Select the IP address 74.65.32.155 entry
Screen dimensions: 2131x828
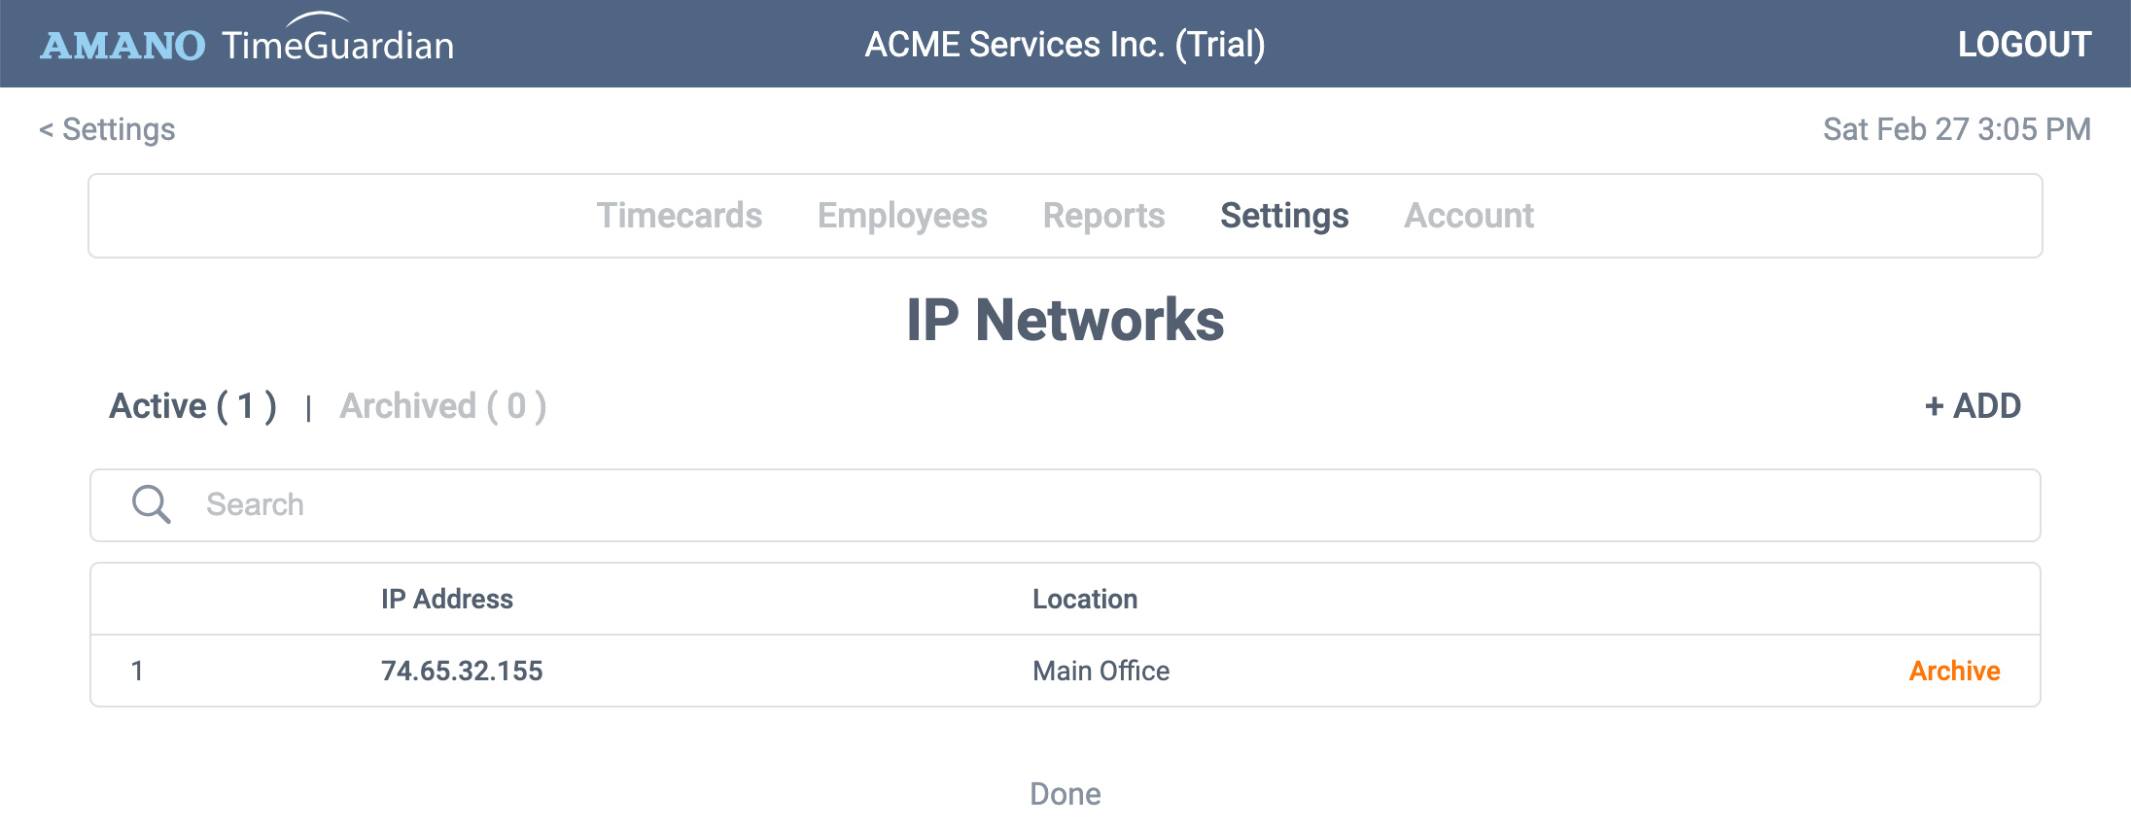pyautogui.click(x=462, y=671)
